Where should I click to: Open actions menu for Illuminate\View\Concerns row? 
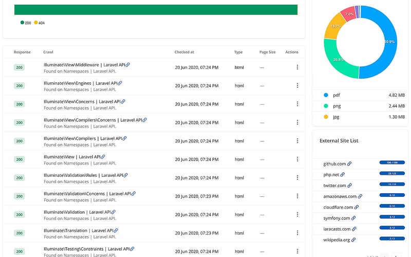(297, 104)
